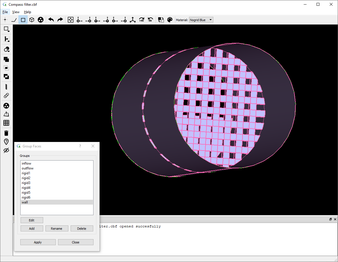Open the File menu
This screenshot has width=338, height=262.
5,12
